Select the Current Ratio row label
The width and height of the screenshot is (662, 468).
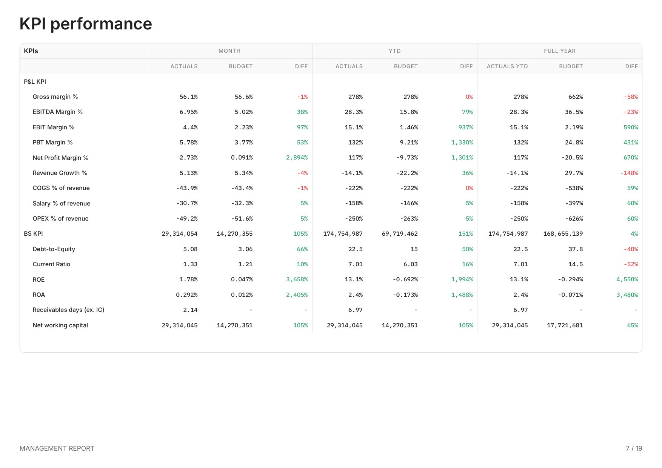tap(51, 264)
